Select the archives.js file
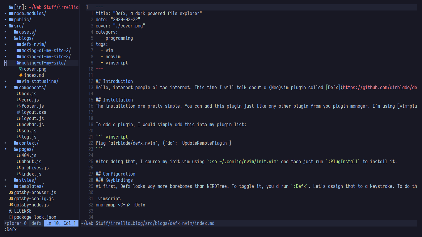 tap(35, 168)
